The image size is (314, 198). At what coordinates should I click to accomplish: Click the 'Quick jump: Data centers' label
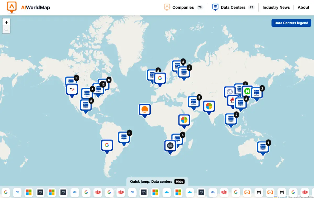[151, 181]
